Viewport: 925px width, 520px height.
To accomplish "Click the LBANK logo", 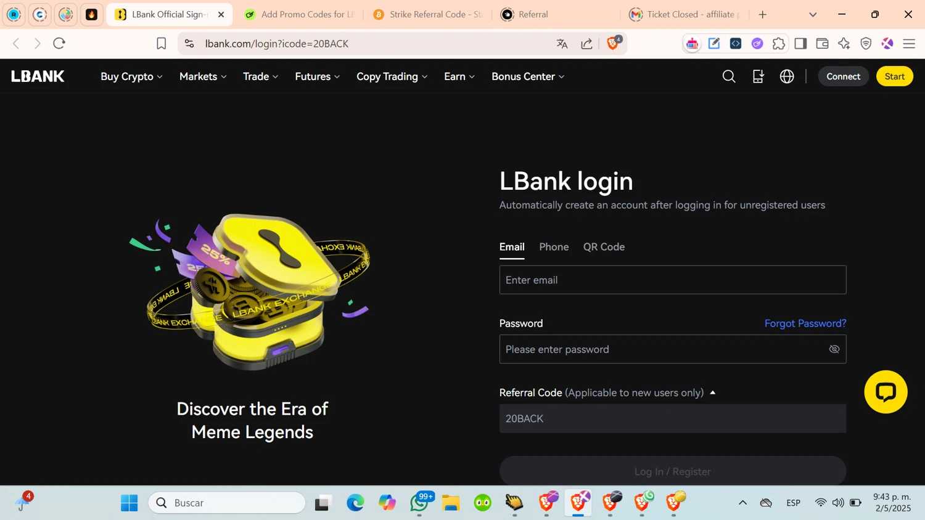I will coord(38,76).
